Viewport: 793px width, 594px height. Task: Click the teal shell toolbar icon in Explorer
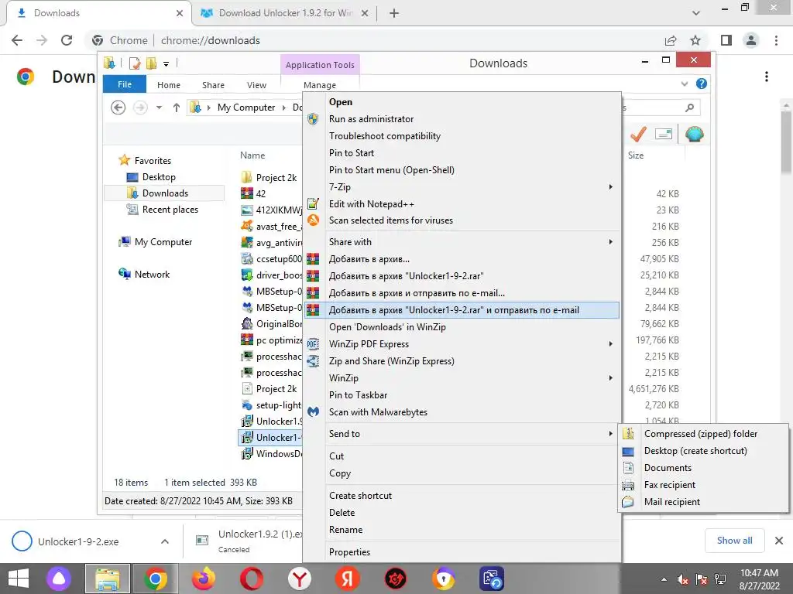[x=694, y=134]
